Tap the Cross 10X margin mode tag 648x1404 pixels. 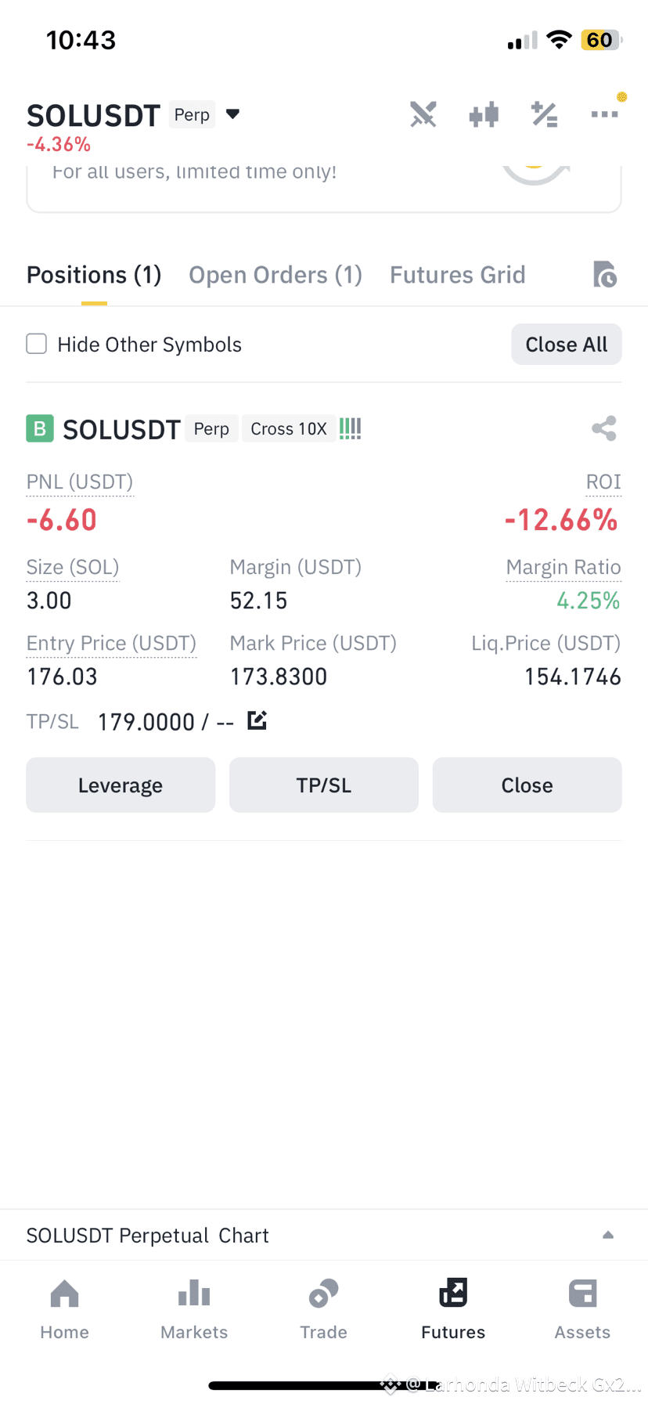[289, 429]
